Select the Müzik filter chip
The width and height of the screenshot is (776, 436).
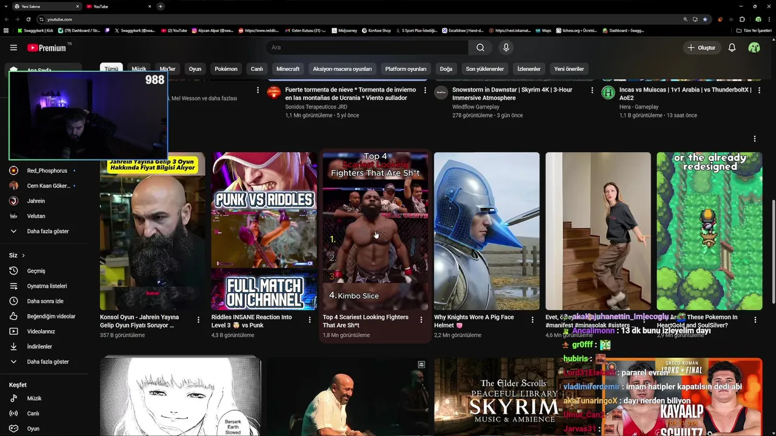[x=139, y=69]
